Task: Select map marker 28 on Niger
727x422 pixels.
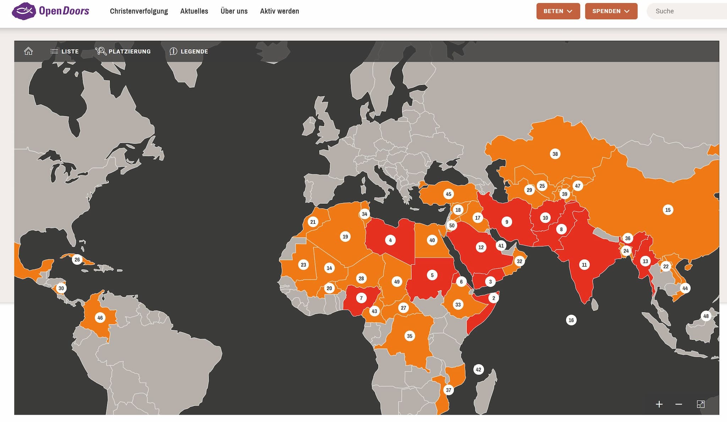Action: [361, 278]
